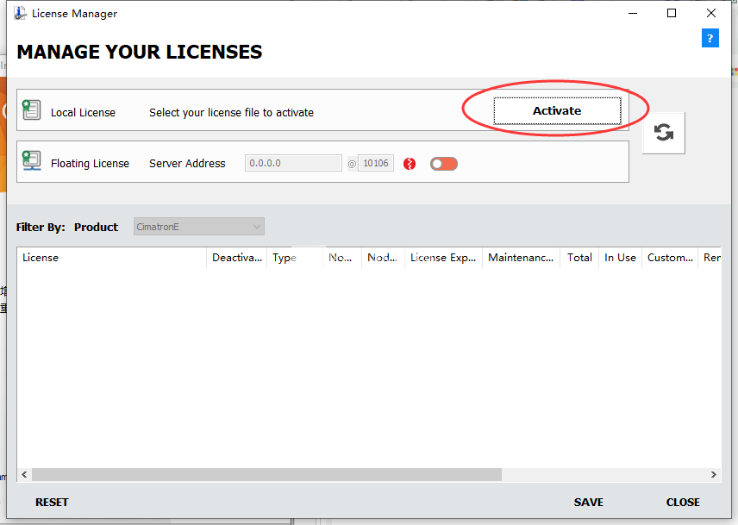The width and height of the screenshot is (738, 525).
Task: Open the CimatronE product filter dropdown
Action: point(198,227)
